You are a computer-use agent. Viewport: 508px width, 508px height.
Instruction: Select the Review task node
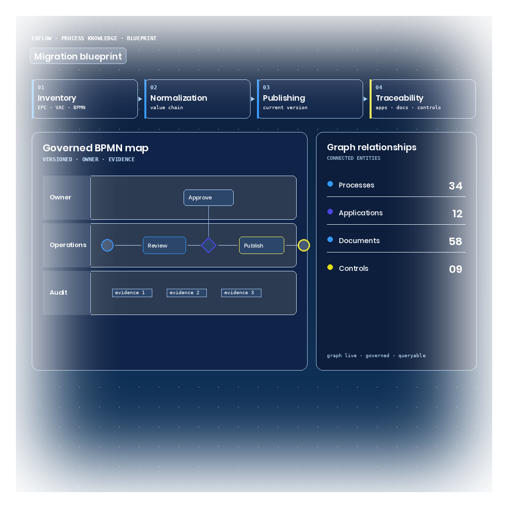tap(165, 245)
